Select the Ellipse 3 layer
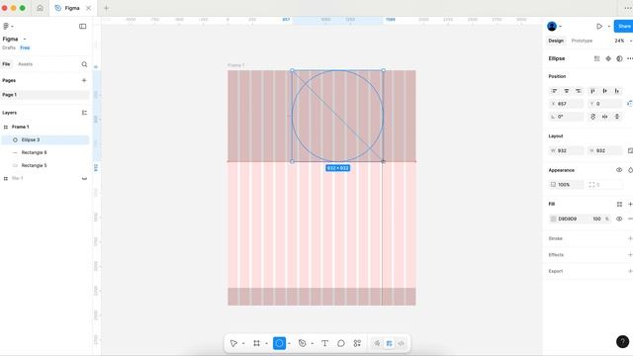Screen dimensions: 633x356 pos(45,139)
